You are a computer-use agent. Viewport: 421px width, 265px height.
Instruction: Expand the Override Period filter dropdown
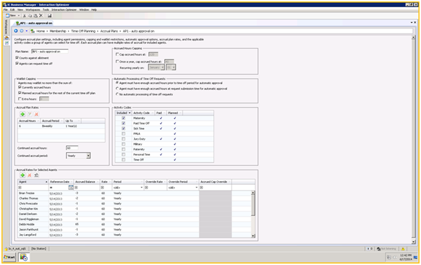point(196,187)
